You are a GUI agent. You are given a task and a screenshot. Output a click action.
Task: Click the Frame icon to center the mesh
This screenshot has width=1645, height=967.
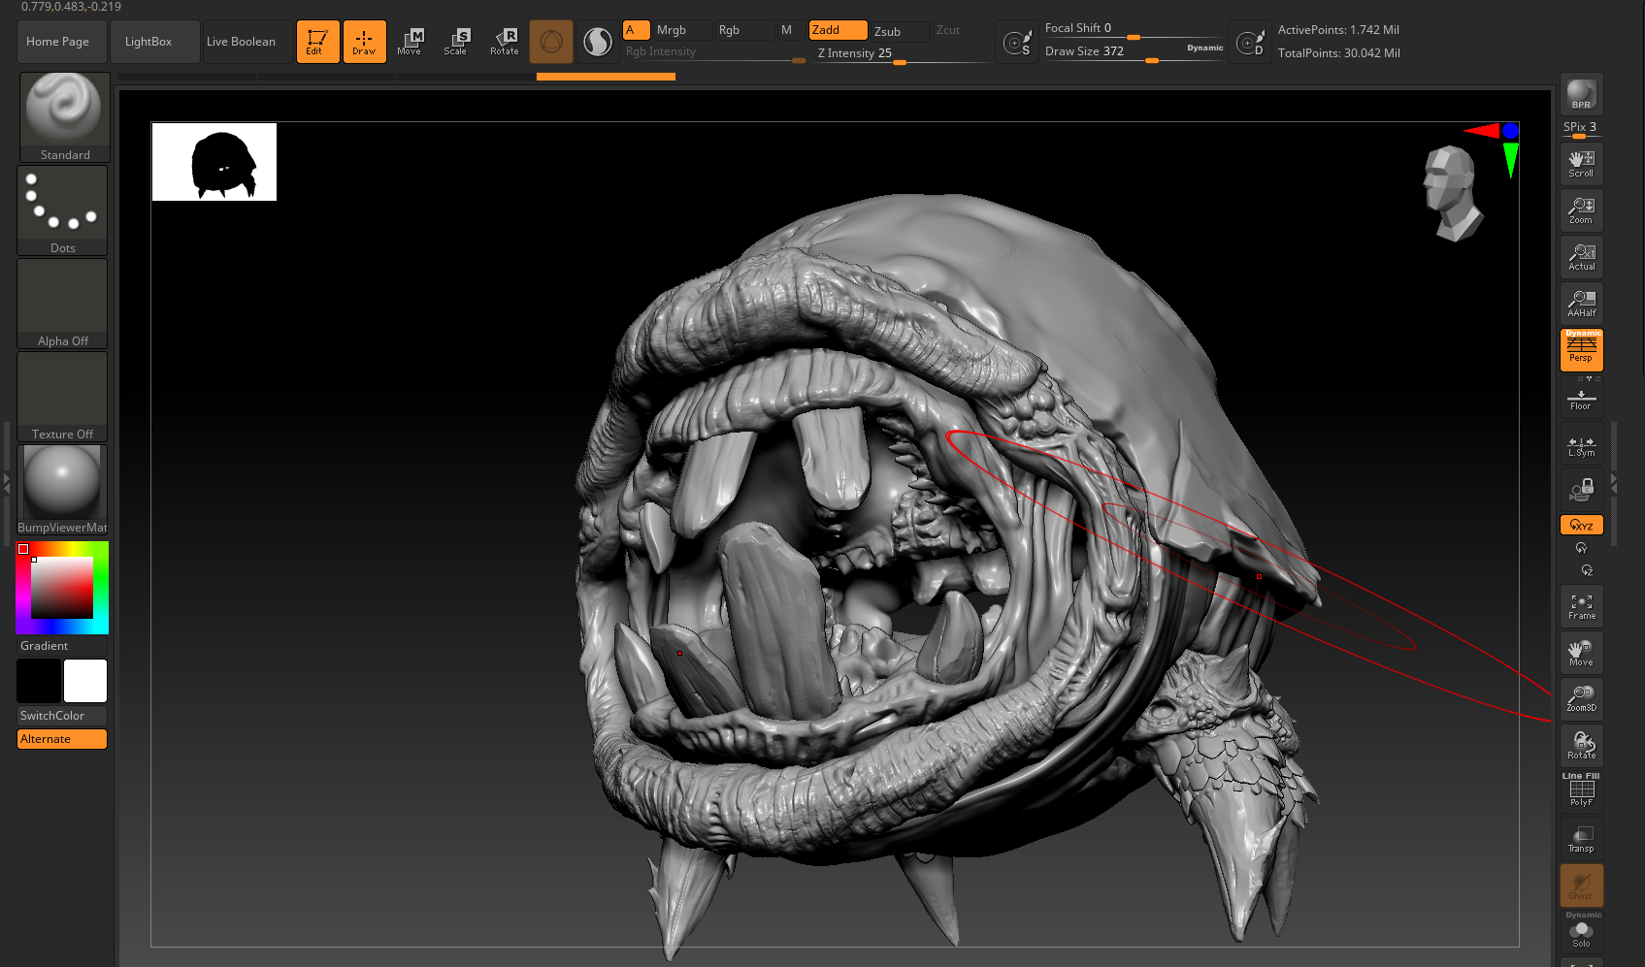pyautogui.click(x=1581, y=605)
